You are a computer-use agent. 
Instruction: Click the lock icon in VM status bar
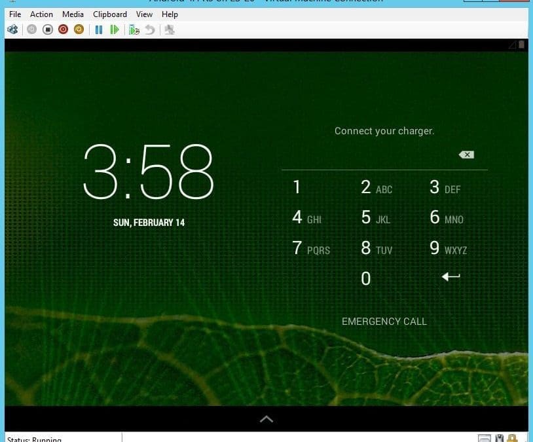[512, 439]
